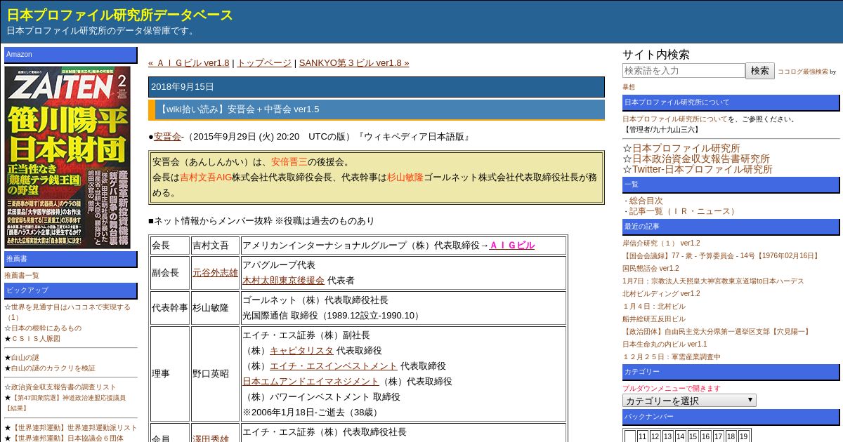Open 日本プロファイル研究所について link
843x442 pixels.
click(675, 119)
